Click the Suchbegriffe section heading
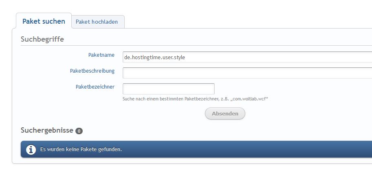 [x=42, y=39]
